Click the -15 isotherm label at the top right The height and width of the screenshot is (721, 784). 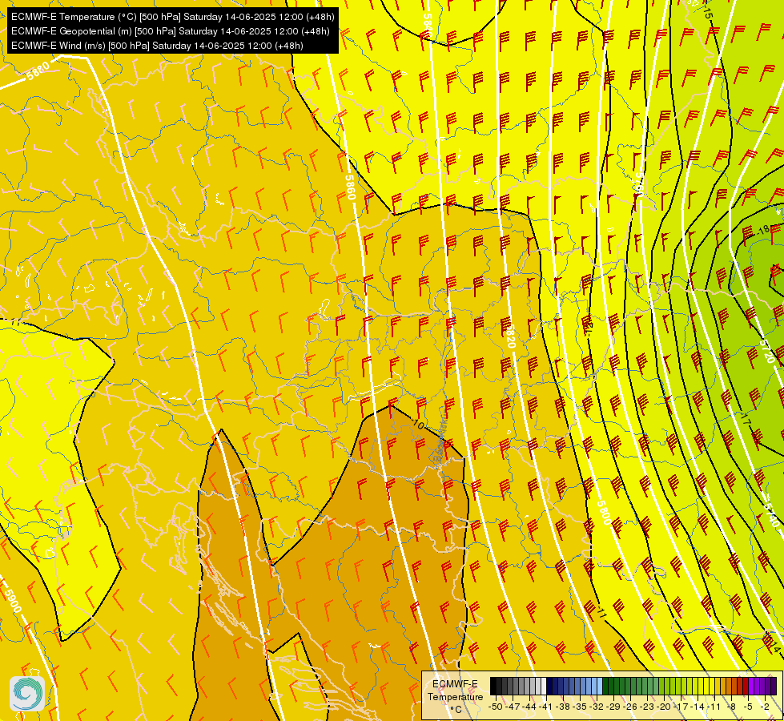(706, 11)
